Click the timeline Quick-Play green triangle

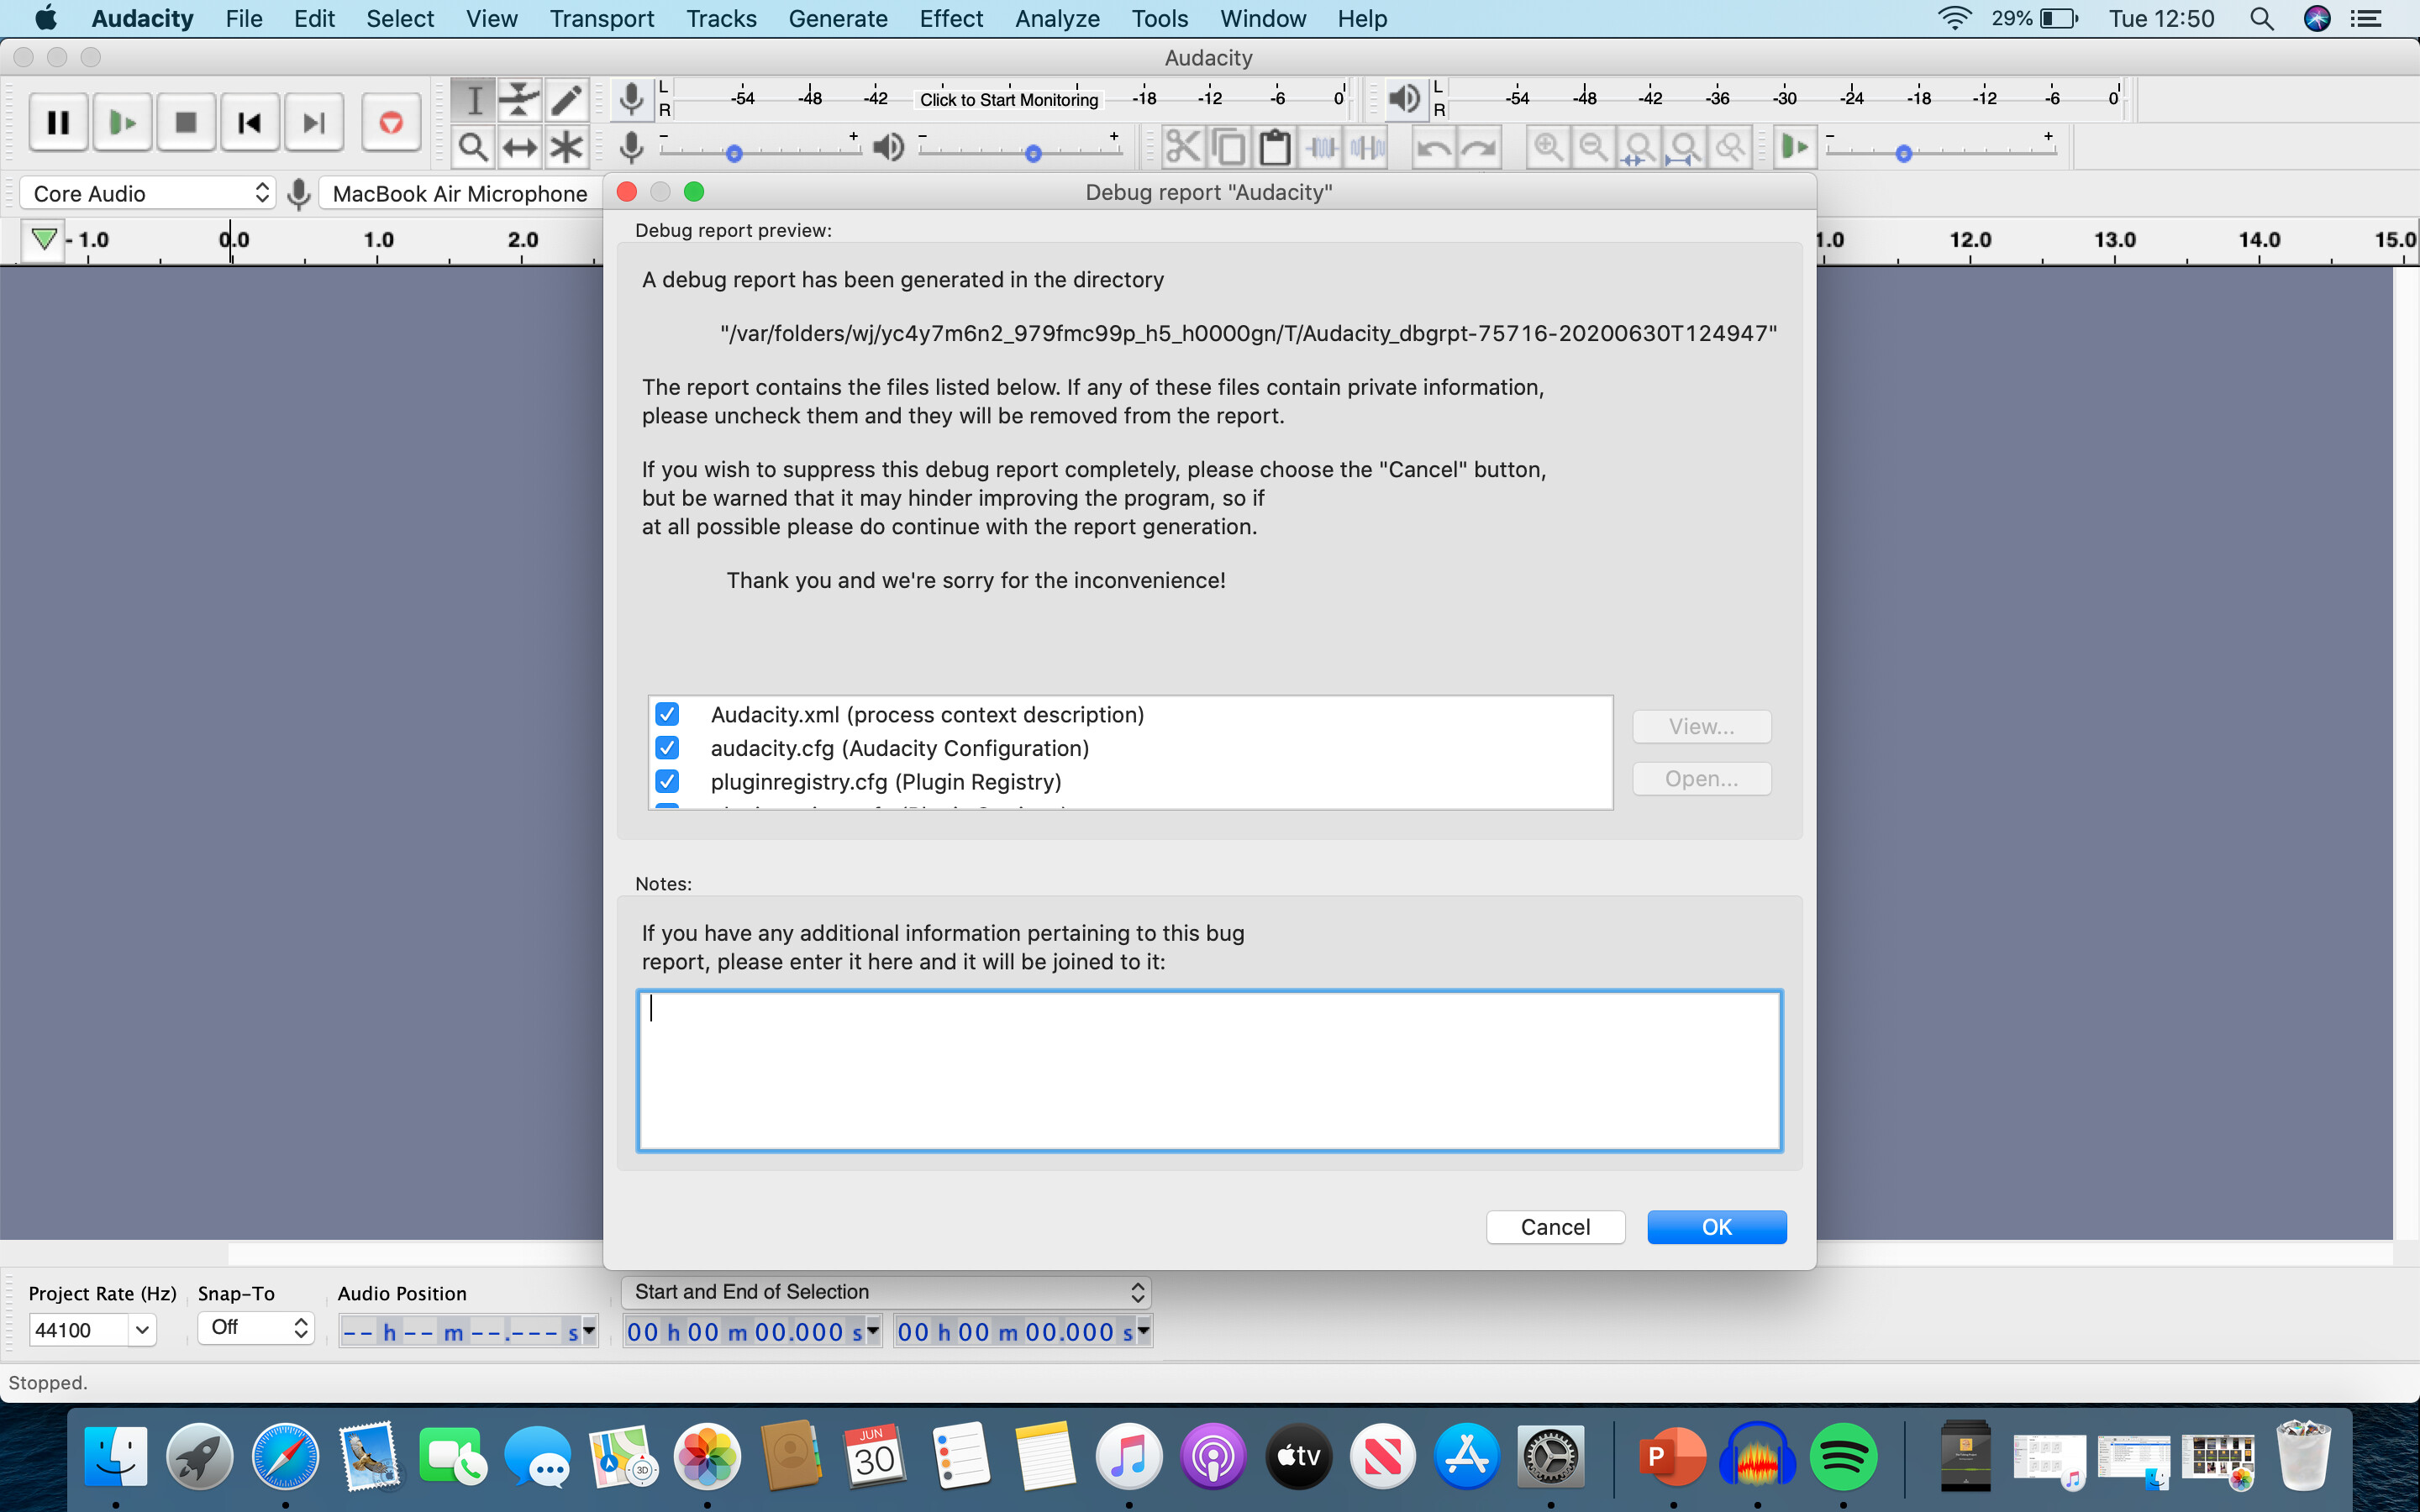coord(43,239)
